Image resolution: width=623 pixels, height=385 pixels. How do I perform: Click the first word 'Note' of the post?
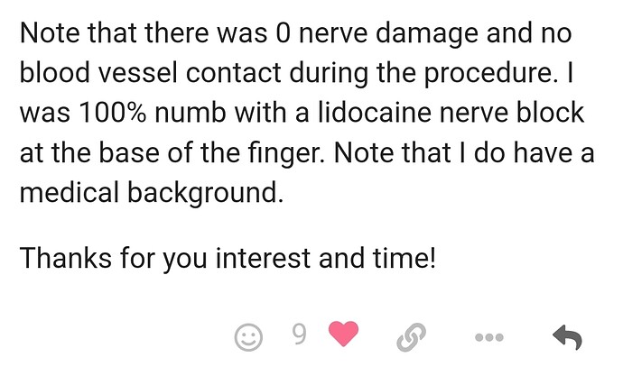point(50,33)
